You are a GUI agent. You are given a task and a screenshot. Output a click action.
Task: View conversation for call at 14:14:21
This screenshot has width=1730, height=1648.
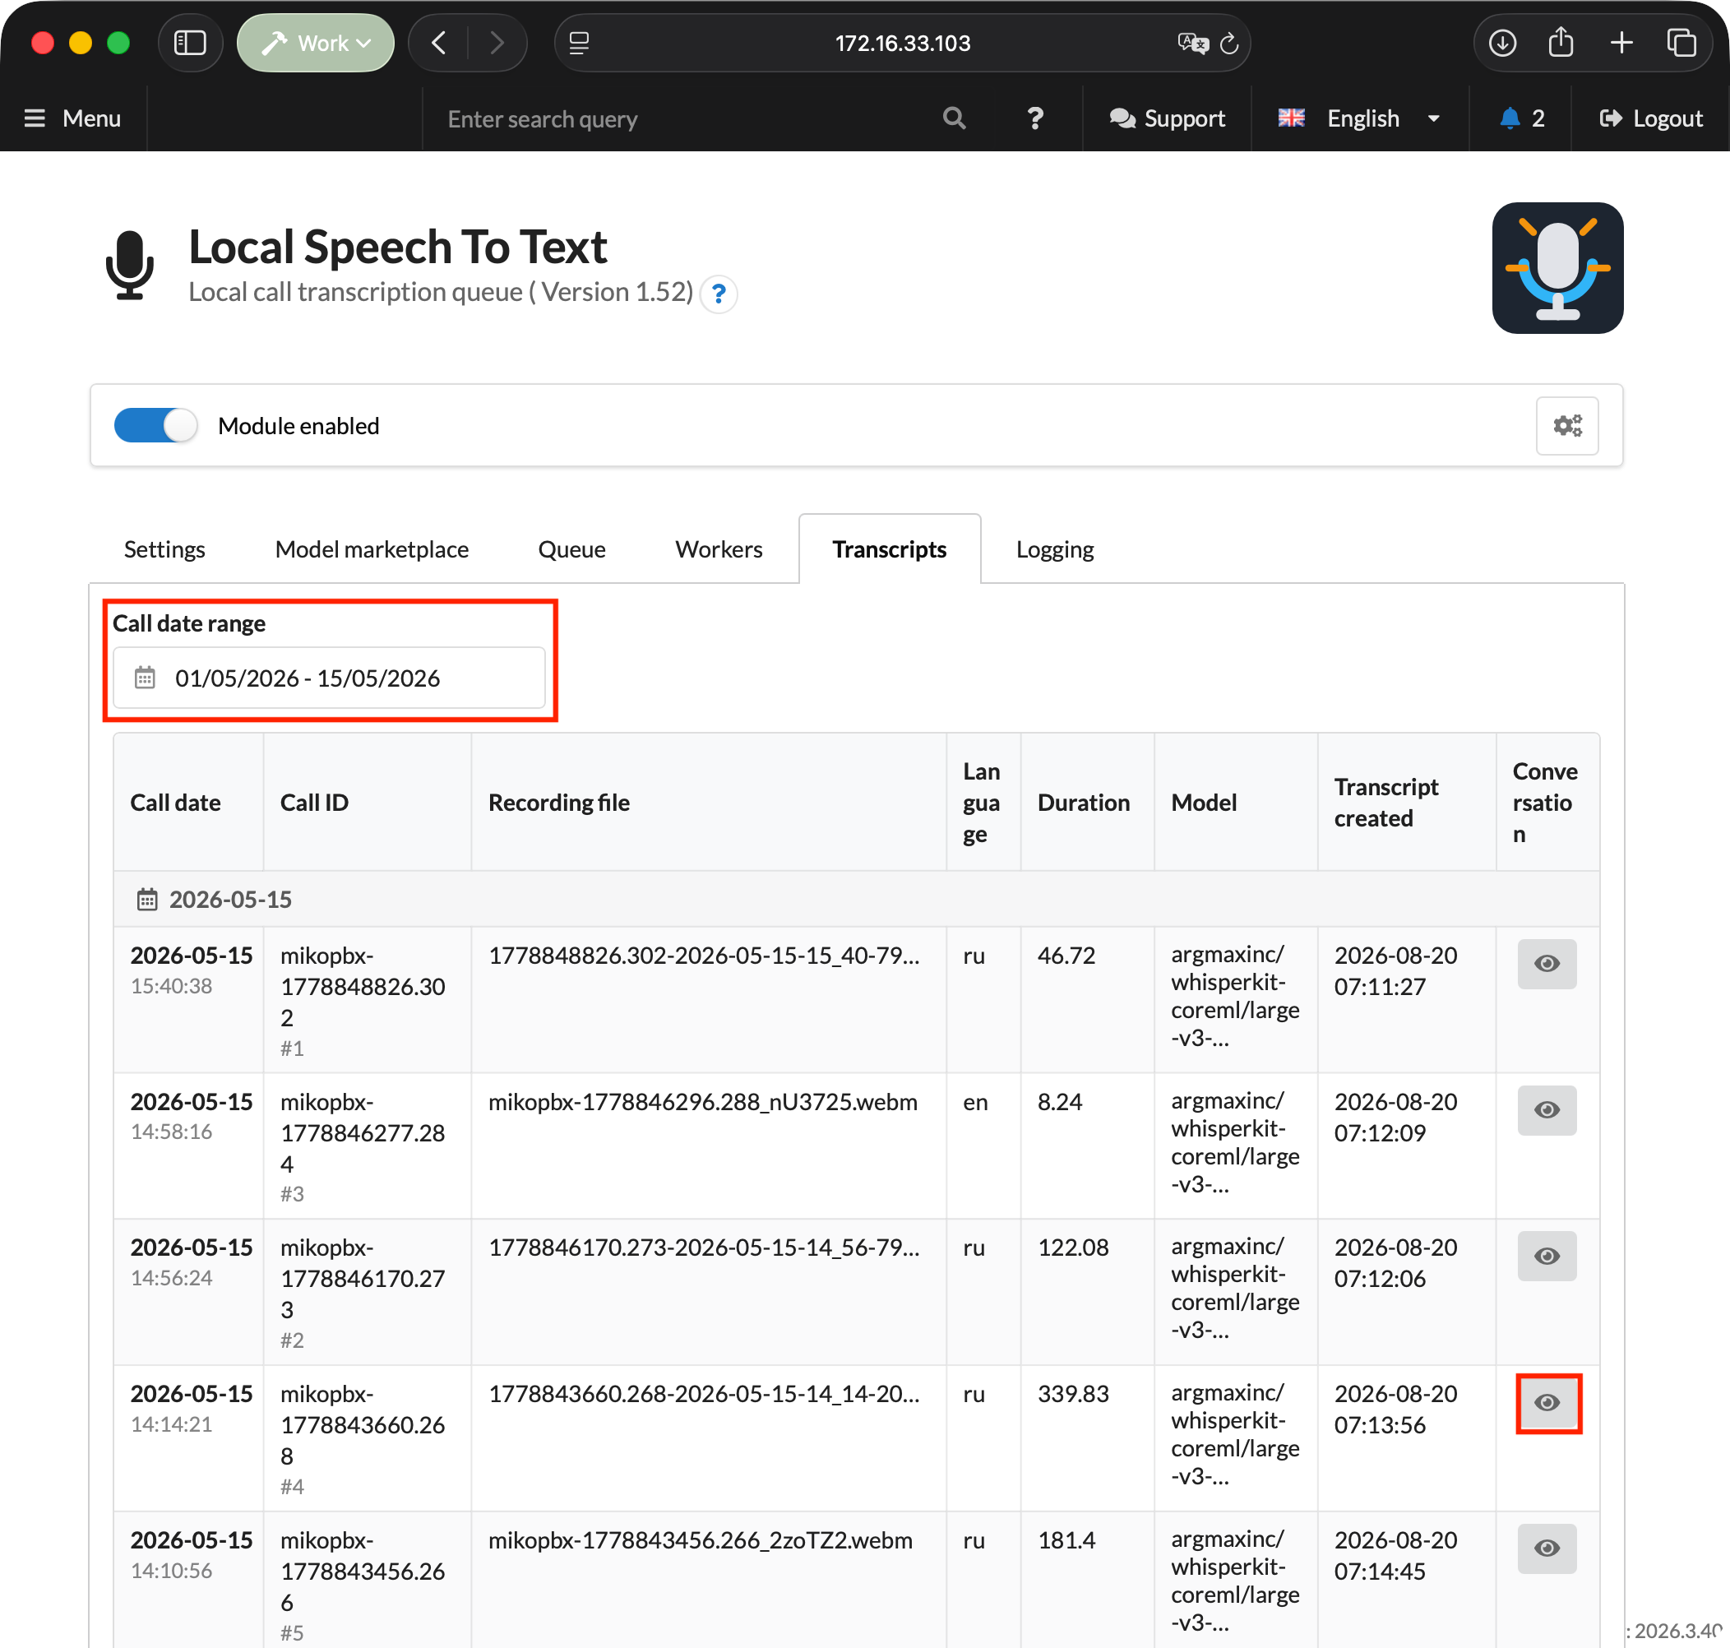[x=1547, y=1402]
